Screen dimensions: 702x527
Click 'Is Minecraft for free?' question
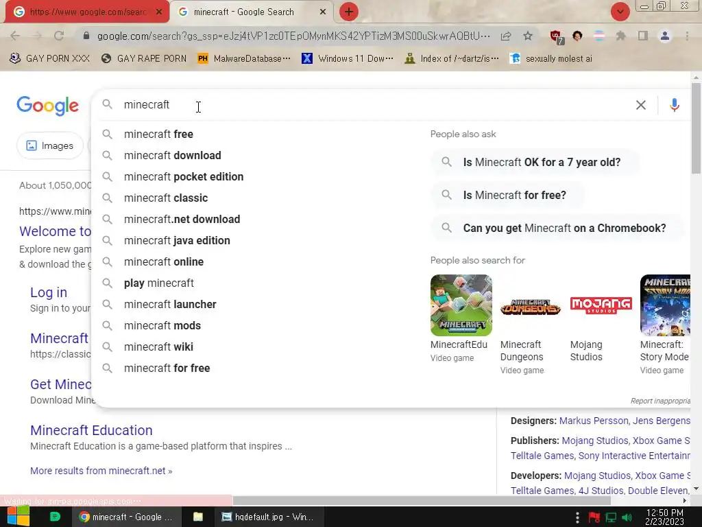(508, 195)
